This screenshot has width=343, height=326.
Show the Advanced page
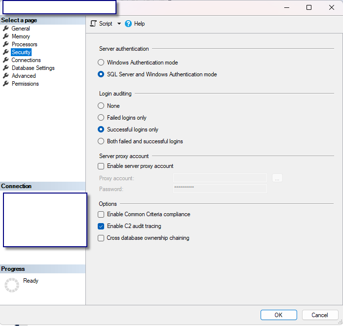tap(24, 76)
